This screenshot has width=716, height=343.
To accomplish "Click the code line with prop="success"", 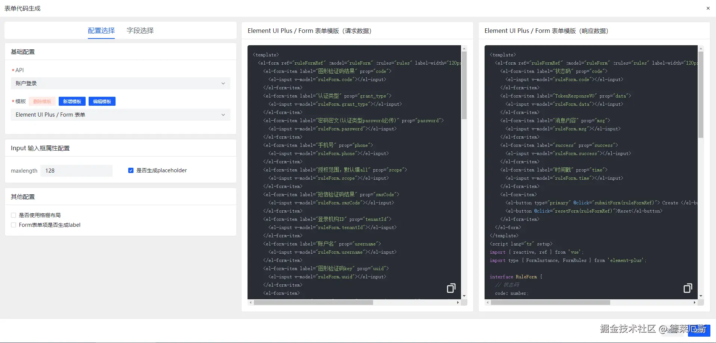I will [x=559, y=145].
